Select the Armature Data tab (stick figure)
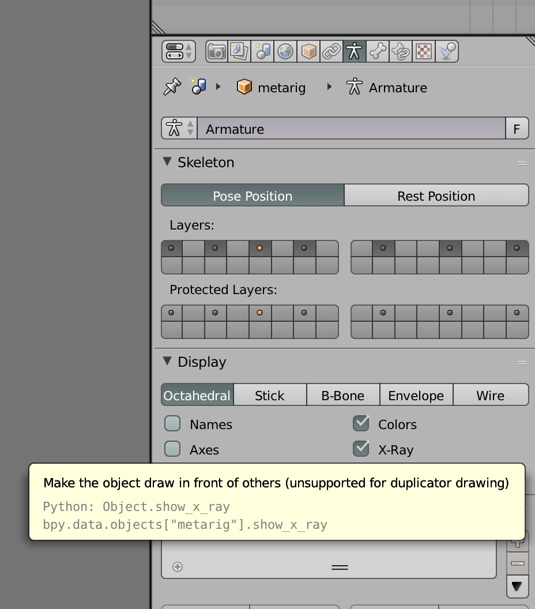This screenshot has width=535, height=609. pos(354,51)
